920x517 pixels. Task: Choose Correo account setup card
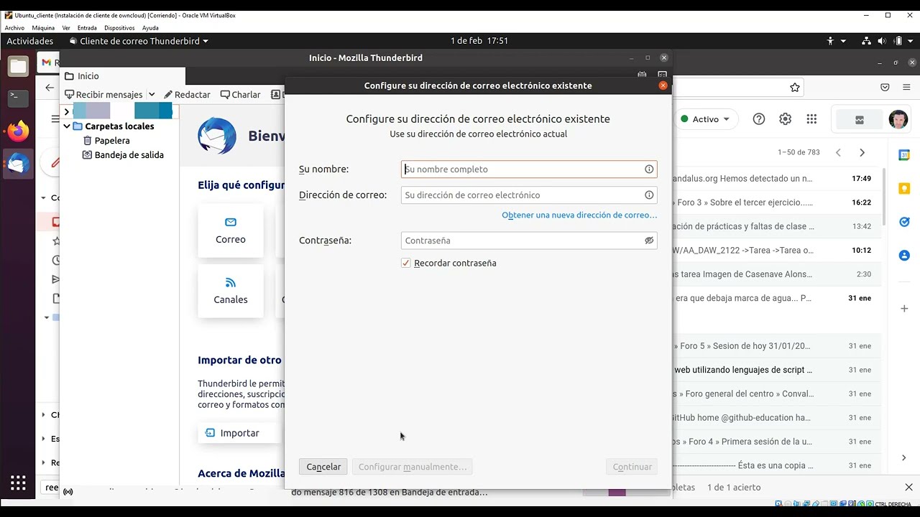pyautogui.click(x=231, y=231)
